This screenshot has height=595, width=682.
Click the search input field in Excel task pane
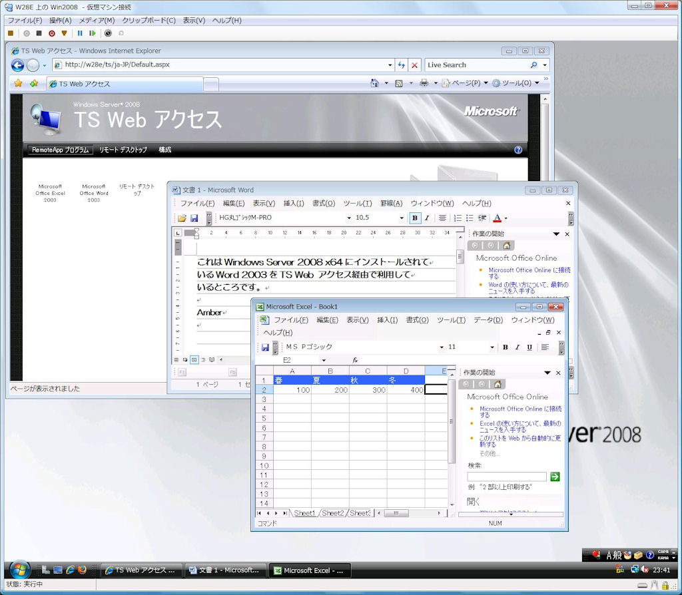507,477
